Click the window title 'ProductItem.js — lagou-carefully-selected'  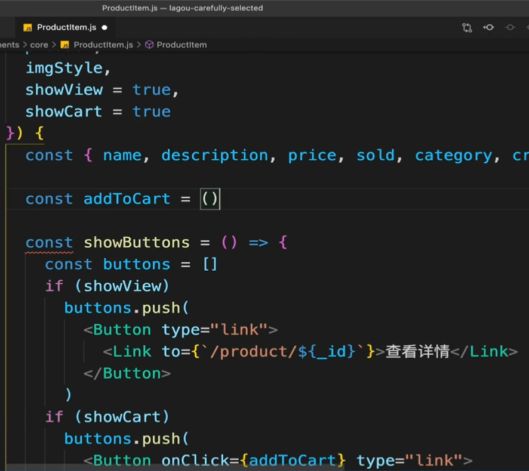182,8
